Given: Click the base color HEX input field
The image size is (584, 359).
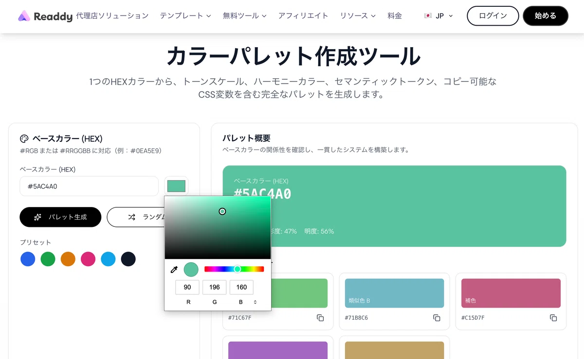Looking at the screenshot, I should 89,186.
